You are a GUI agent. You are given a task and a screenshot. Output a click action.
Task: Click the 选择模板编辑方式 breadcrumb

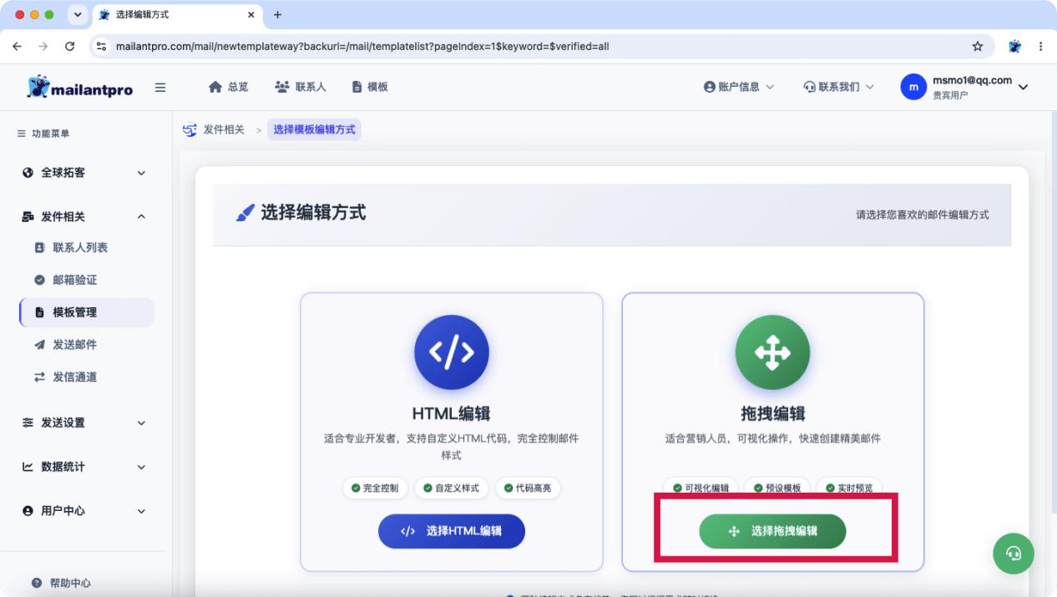(x=314, y=129)
